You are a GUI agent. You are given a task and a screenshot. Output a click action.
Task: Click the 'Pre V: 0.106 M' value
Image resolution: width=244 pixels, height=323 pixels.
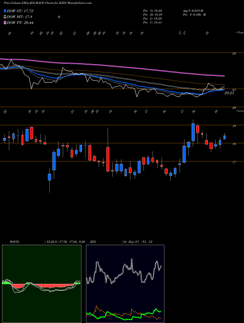194,15
